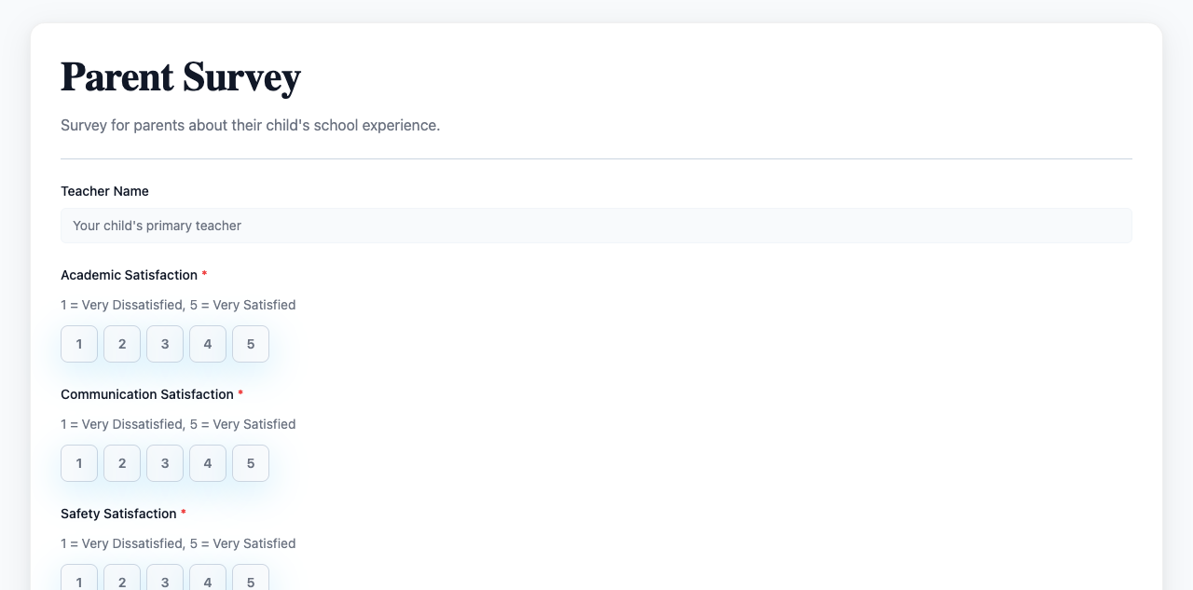Pick rating 2 for Safety Satisfaction
Screen dimensions: 1193x590
point(121,582)
